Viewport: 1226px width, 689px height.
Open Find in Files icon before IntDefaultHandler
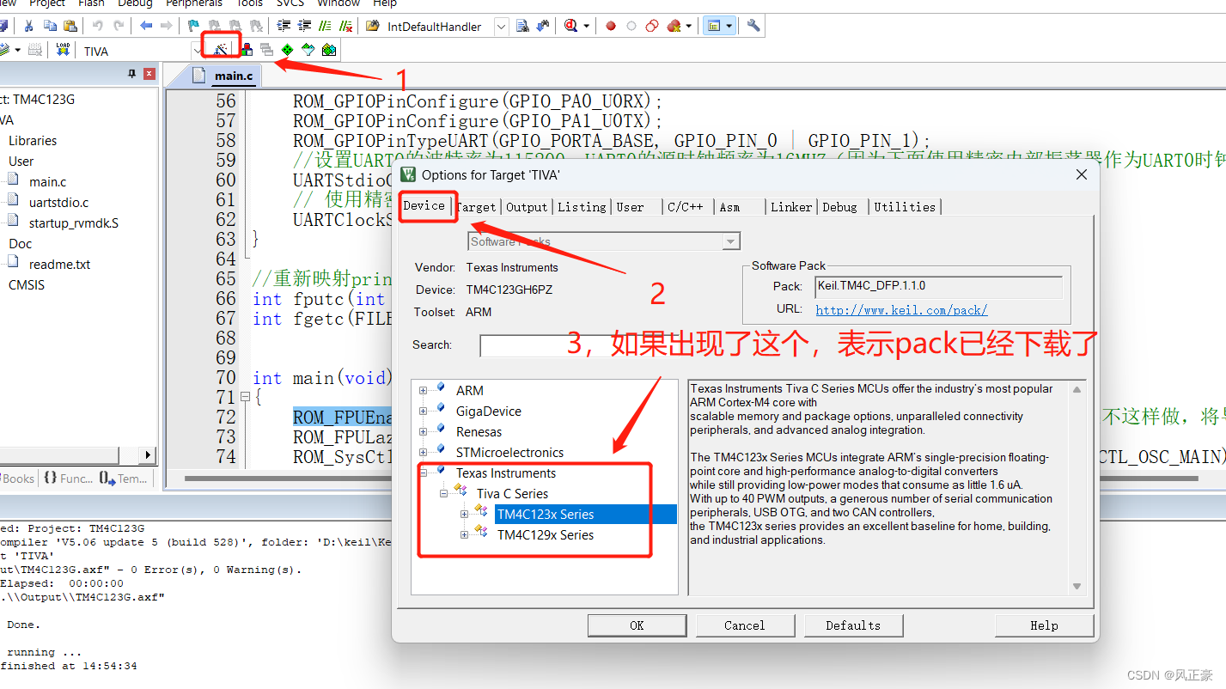click(x=373, y=26)
